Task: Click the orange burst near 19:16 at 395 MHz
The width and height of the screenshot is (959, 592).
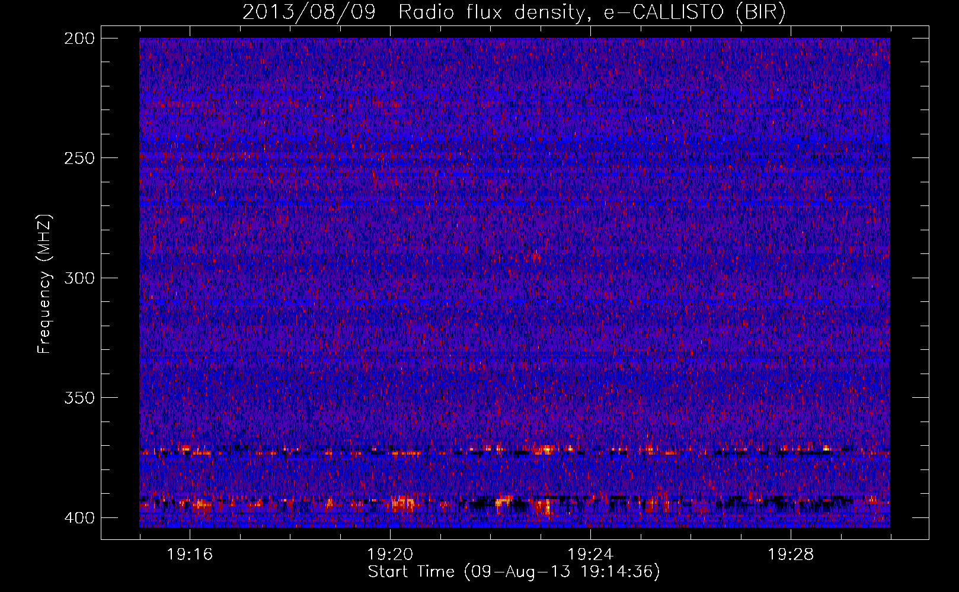Action: pos(200,505)
